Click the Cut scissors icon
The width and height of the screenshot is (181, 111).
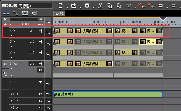[x=100, y=6]
